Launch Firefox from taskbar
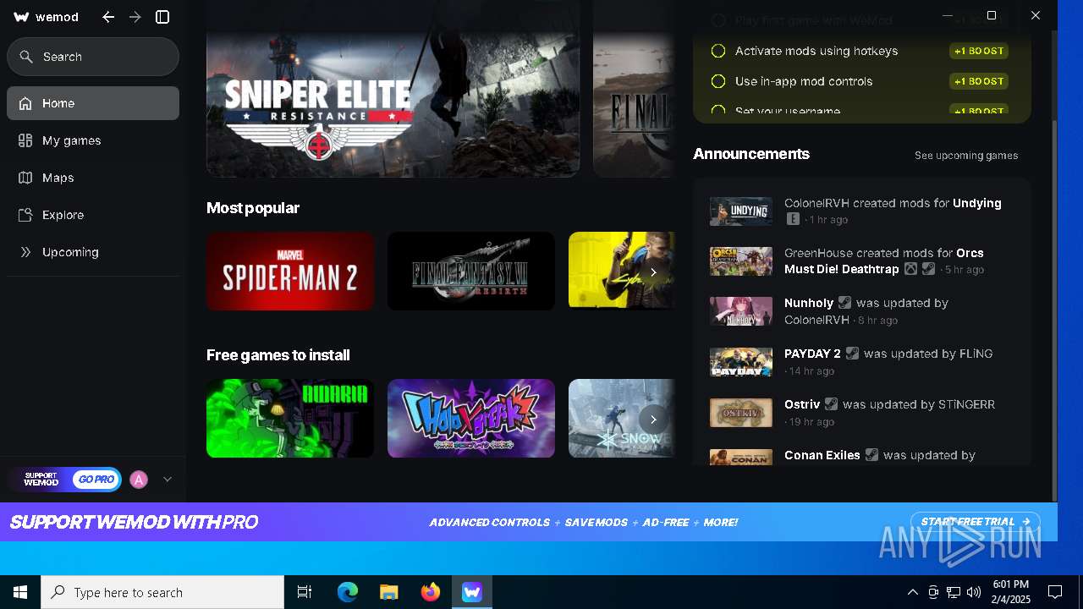Viewport: 1083px width, 609px height. tap(431, 592)
